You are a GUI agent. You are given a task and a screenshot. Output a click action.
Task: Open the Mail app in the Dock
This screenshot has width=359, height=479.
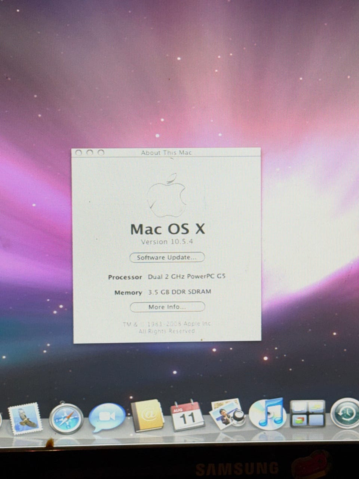(25, 418)
